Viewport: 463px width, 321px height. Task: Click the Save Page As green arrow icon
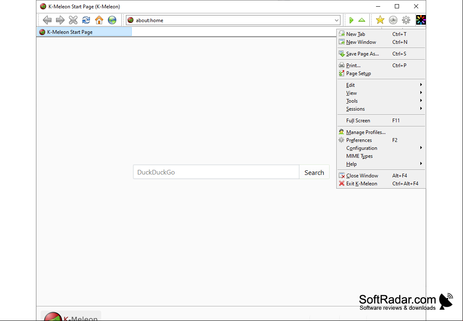tap(342, 54)
